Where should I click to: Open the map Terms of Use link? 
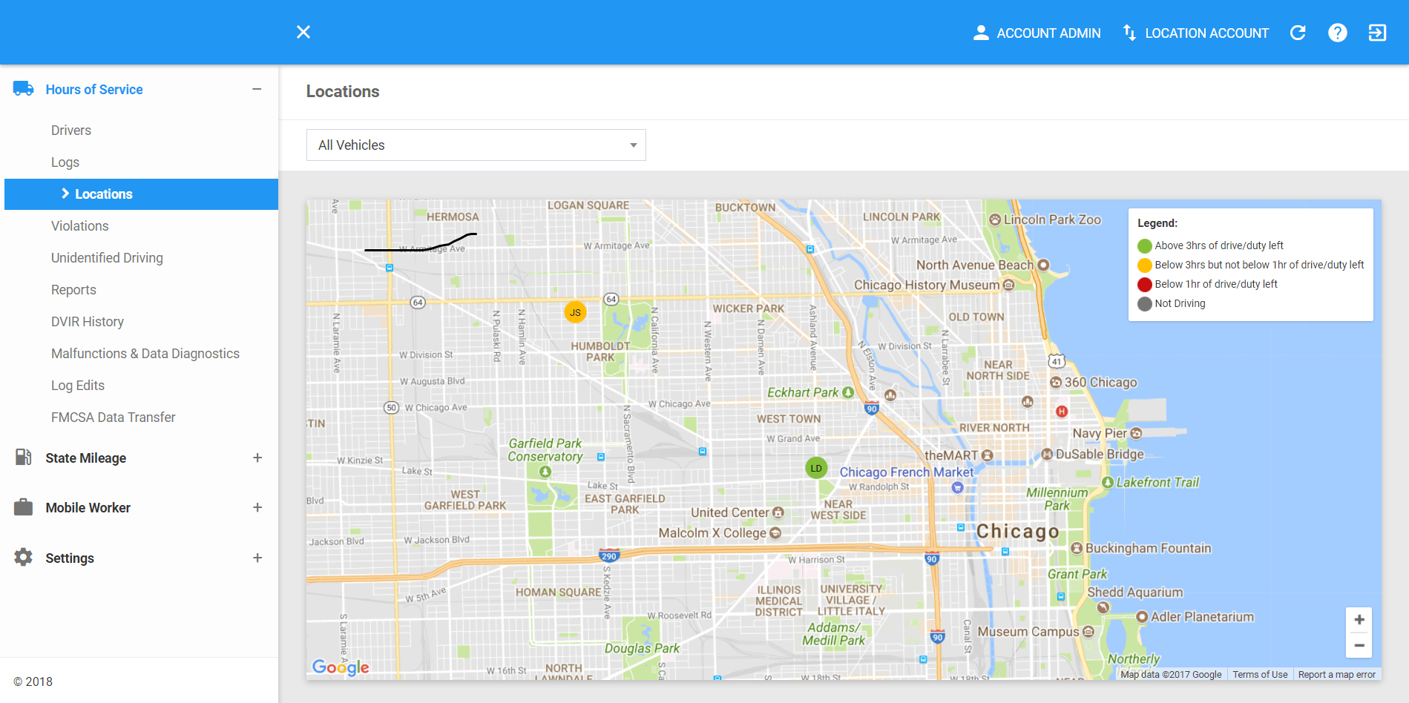coord(1260,675)
